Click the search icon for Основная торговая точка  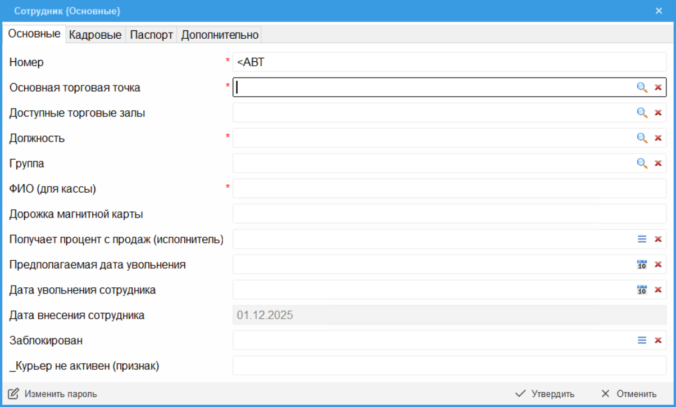(x=642, y=87)
